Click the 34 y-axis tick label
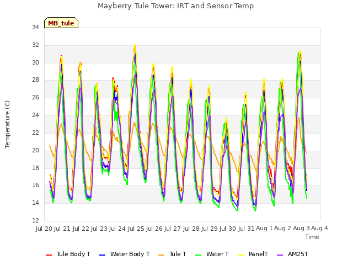 35,28
